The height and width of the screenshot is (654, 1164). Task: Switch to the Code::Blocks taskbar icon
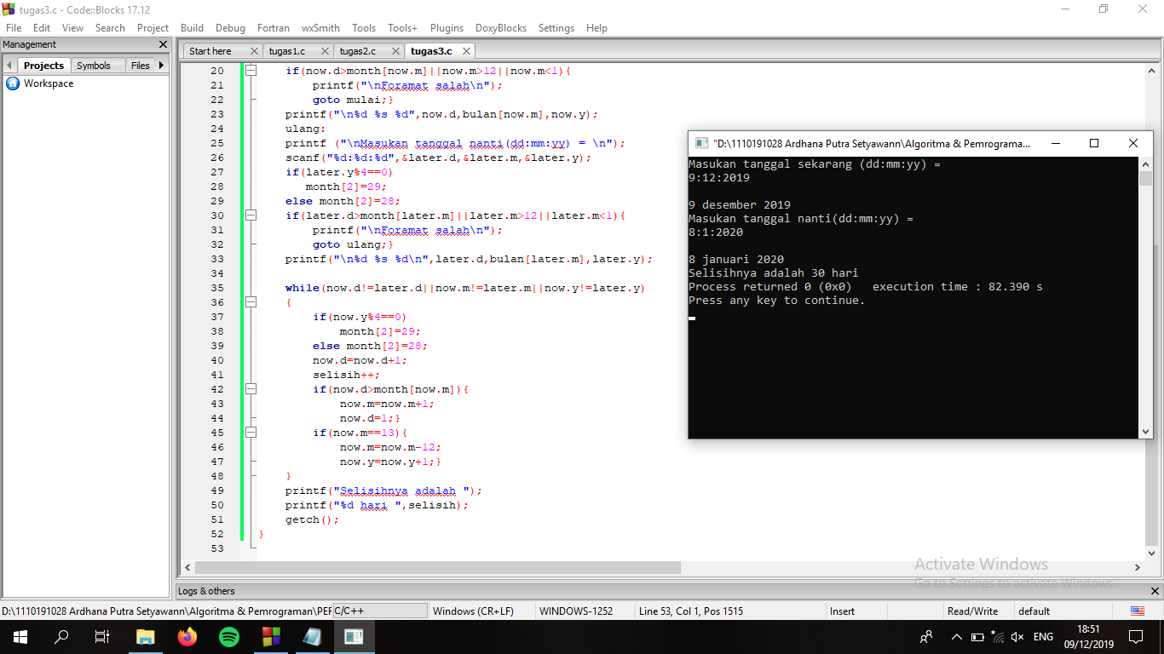coord(270,636)
